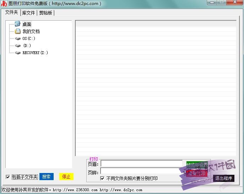Click the red 准备打印 button
This screenshot has height=194, width=244.
tap(197, 173)
